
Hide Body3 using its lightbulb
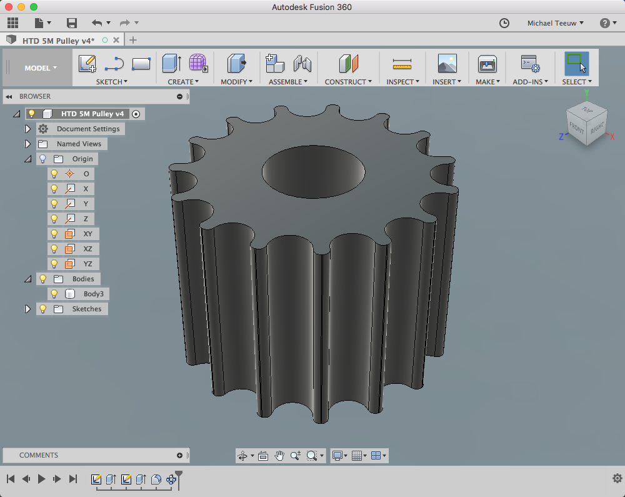point(54,294)
